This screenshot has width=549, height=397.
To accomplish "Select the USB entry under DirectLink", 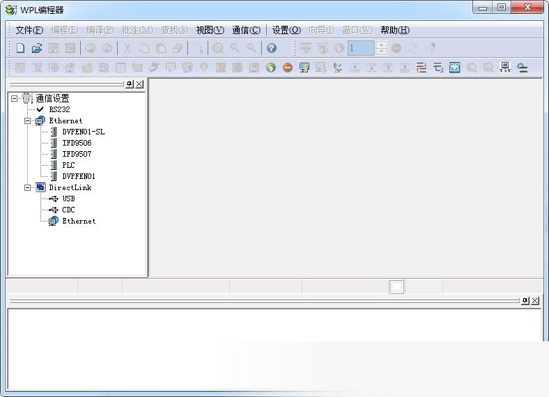I will pos(68,198).
